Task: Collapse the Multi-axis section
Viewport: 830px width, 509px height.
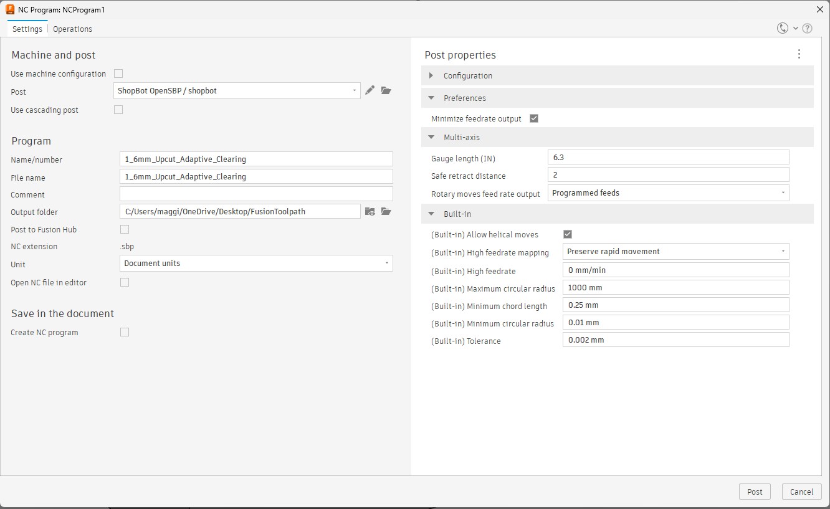Action: click(x=618, y=137)
